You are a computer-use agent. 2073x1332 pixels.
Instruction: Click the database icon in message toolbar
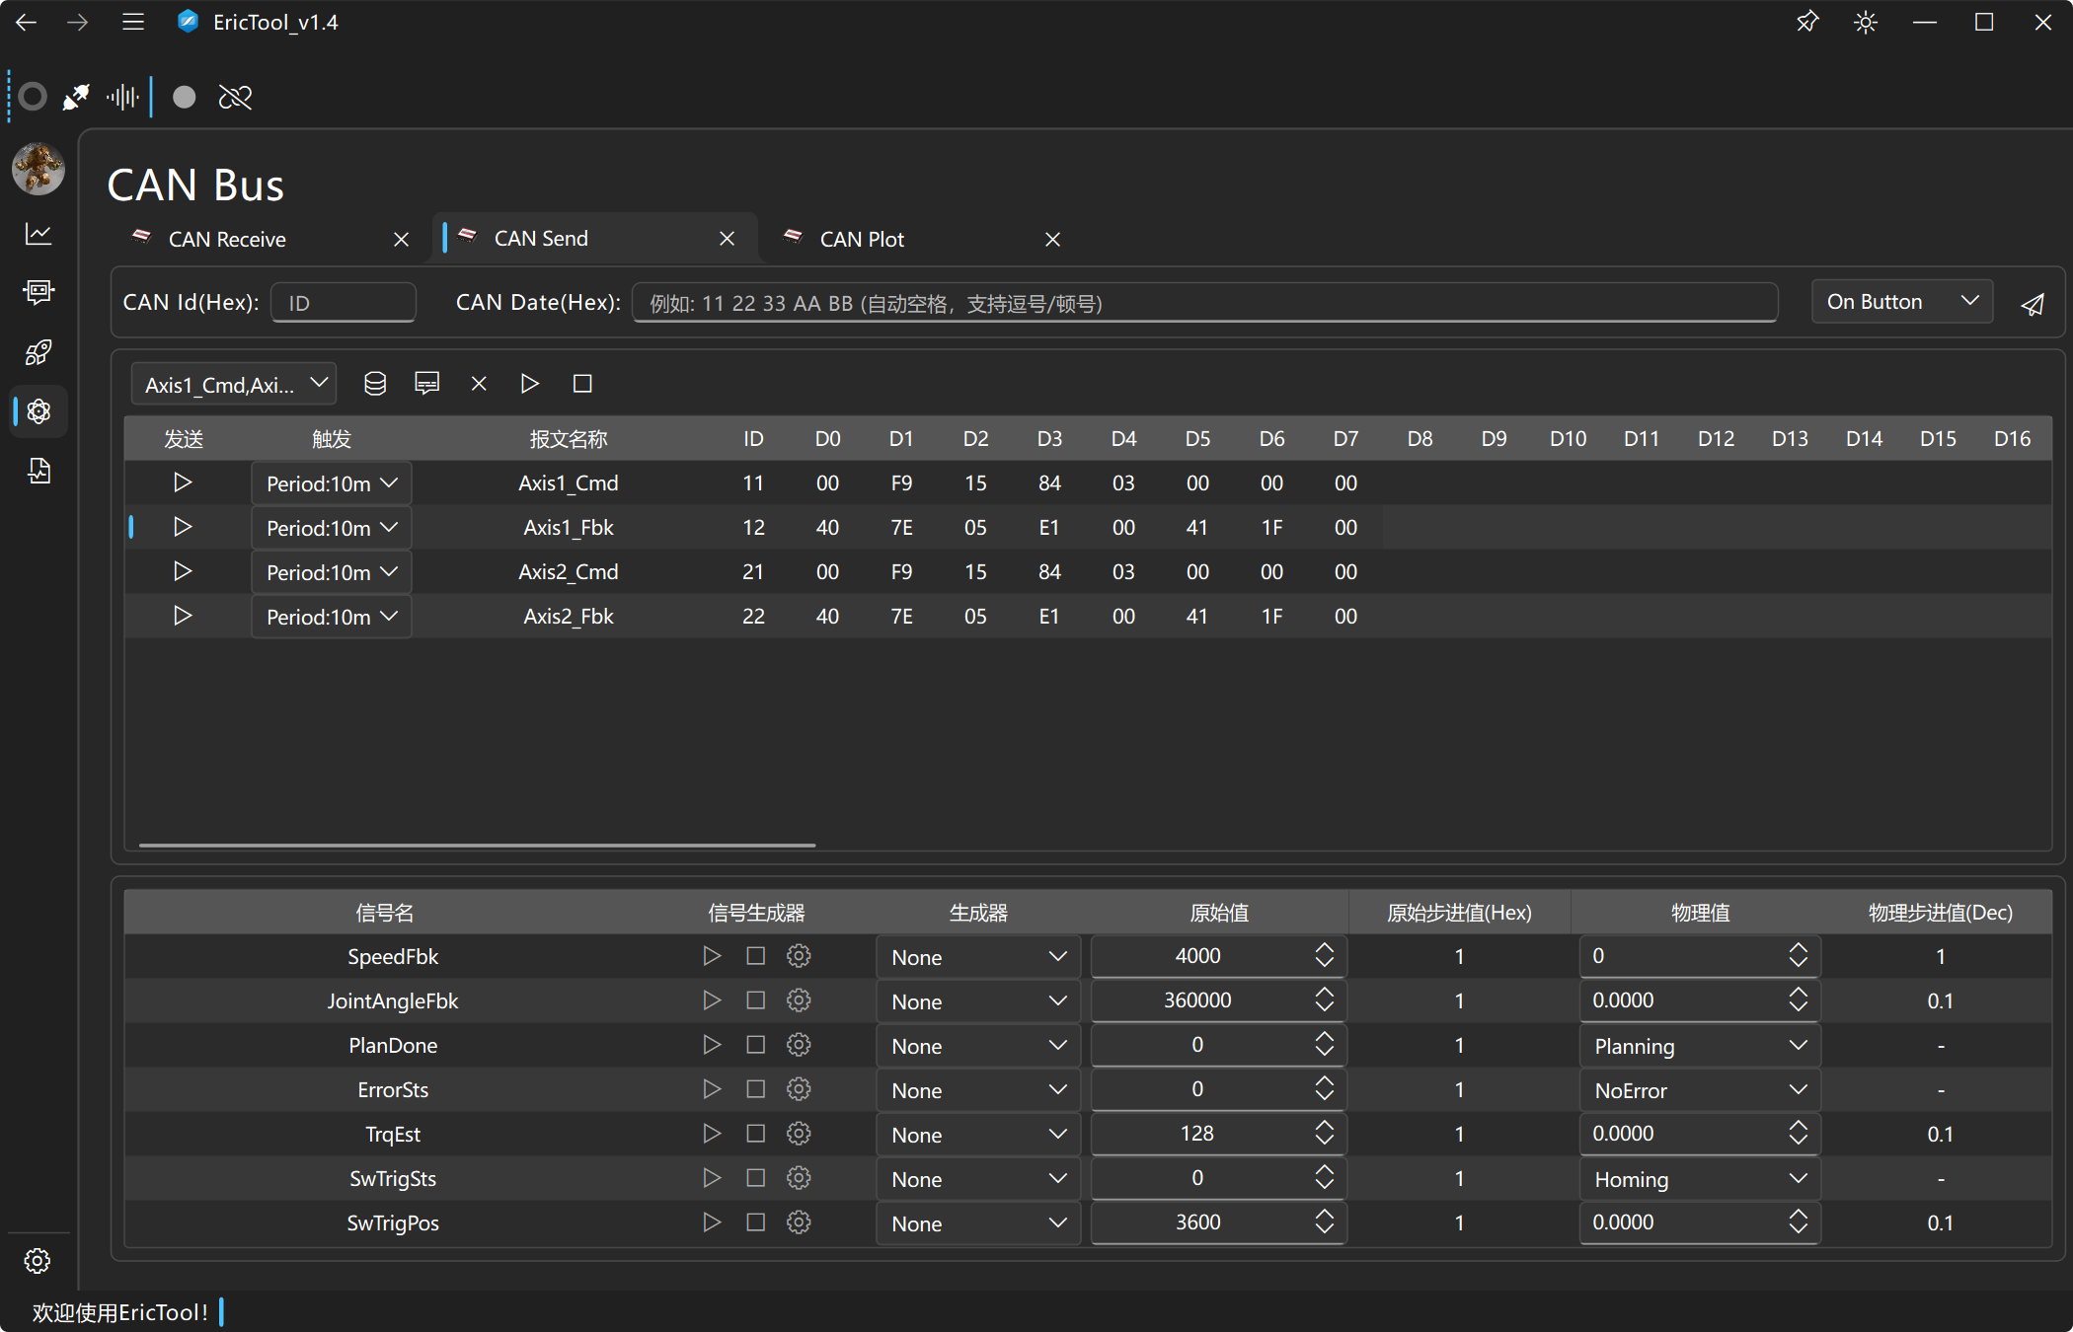(x=375, y=384)
